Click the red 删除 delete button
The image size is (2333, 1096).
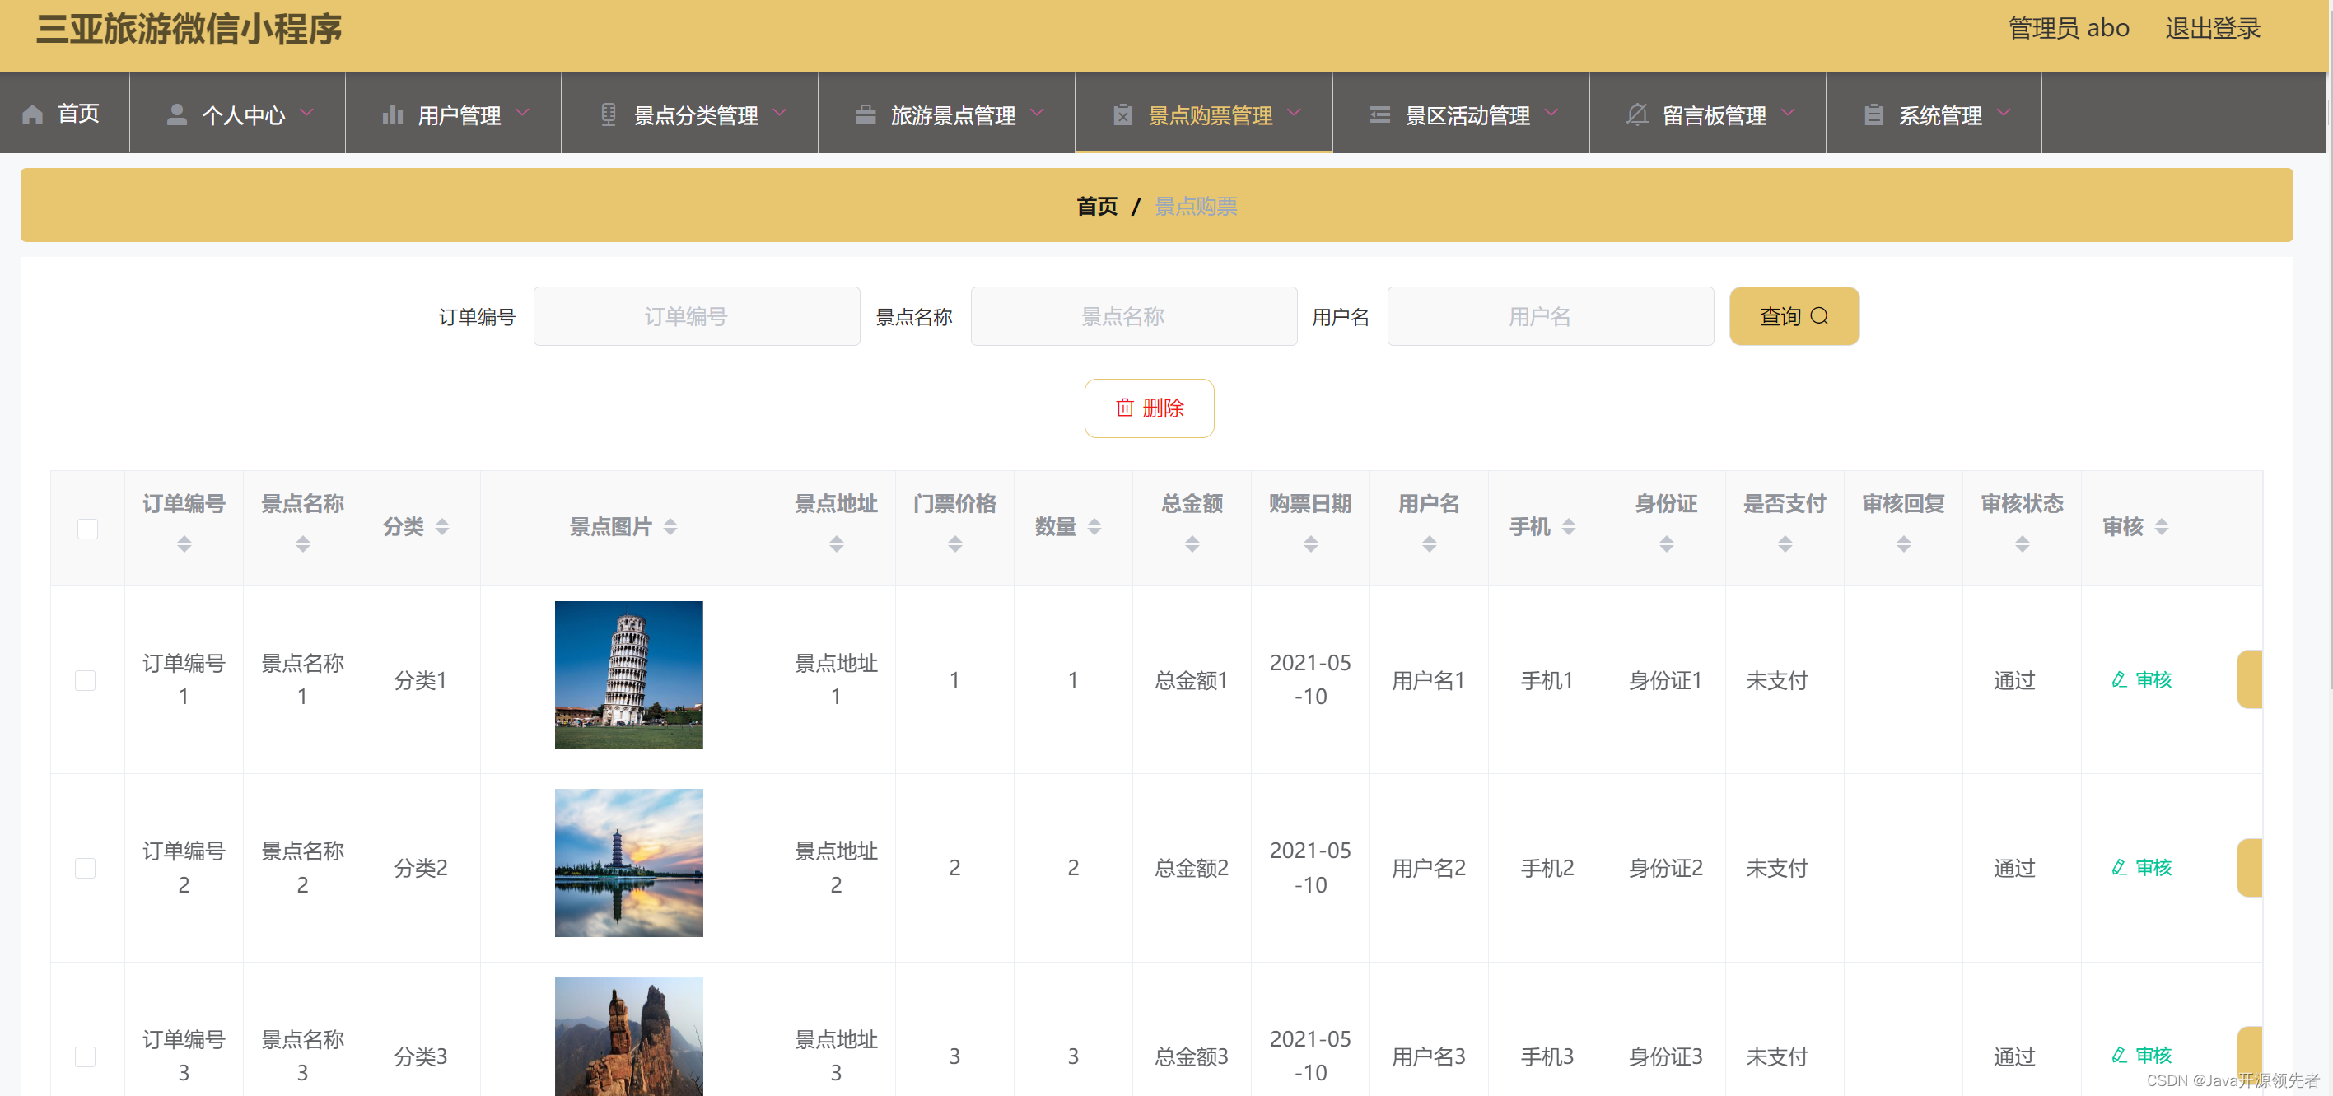(x=1149, y=408)
